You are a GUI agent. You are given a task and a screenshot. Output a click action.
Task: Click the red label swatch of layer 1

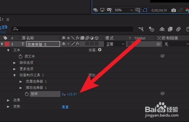click(x=7, y=44)
